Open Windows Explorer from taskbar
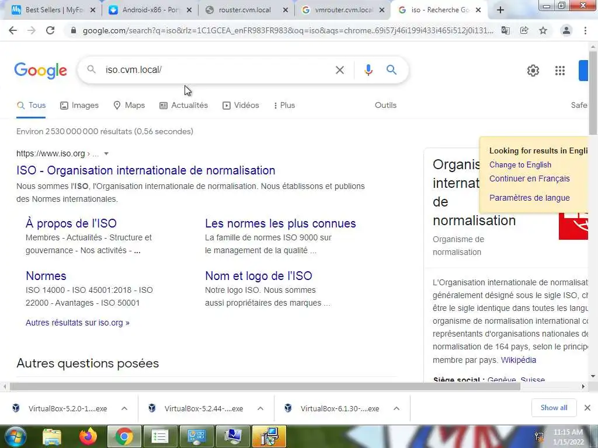This screenshot has width=598, height=448. (52, 436)
